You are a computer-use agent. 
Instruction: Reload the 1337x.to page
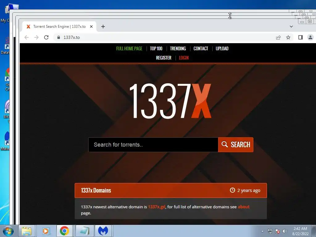[46, 37]
